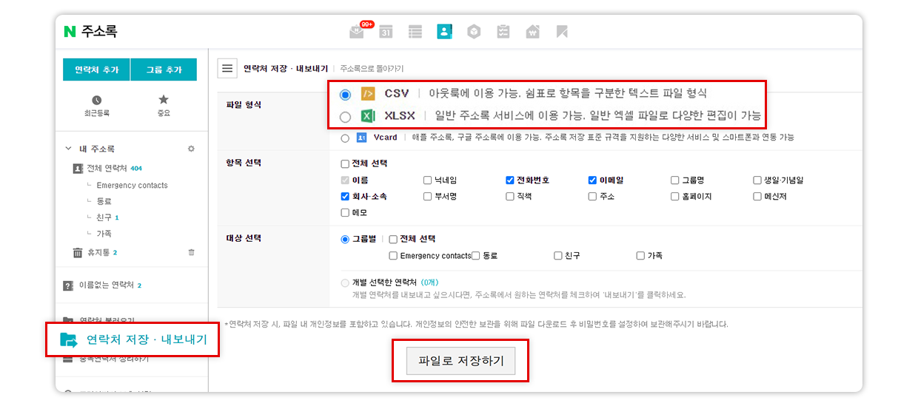The width and height of the screenshot is (918, 406).
Task: Choose the Vcard file format radio button
Action: click(345, 138)
